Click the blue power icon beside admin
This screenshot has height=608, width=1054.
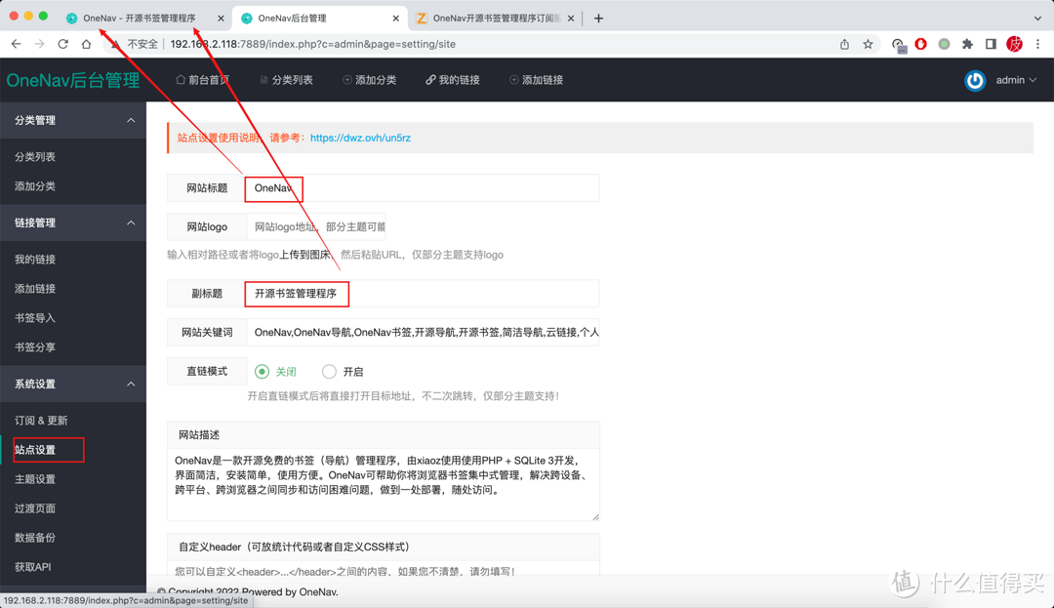coord(975,81)
